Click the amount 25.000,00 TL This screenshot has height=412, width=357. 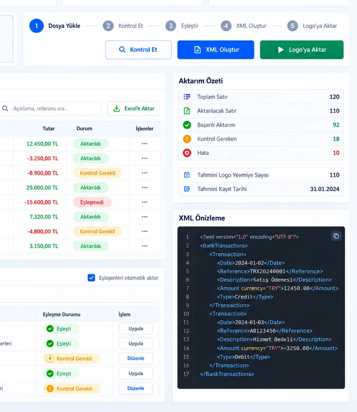pos(42,188)
